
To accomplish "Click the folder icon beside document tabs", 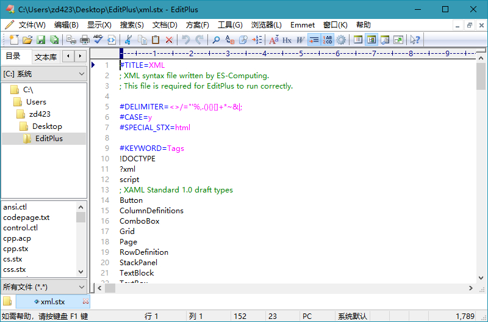I will point(7,301).
